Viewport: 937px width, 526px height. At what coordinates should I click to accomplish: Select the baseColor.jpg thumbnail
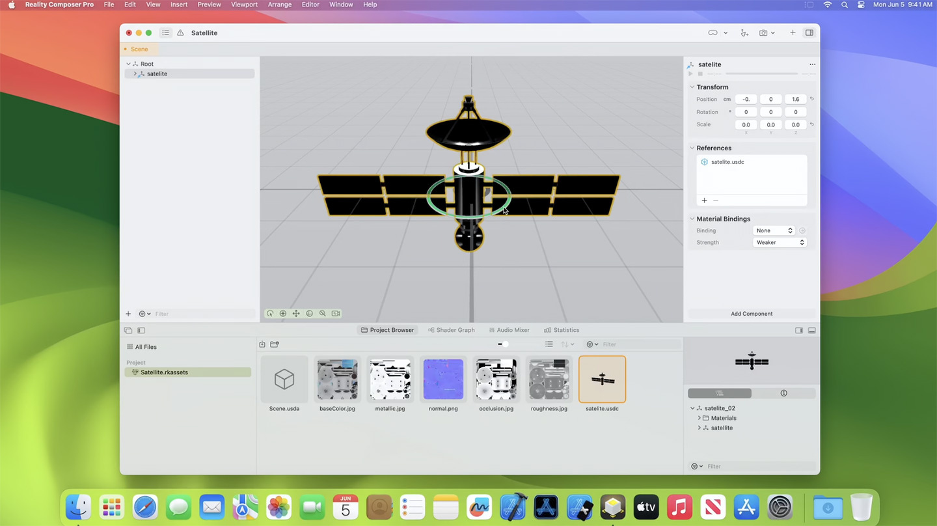(337, 380)
